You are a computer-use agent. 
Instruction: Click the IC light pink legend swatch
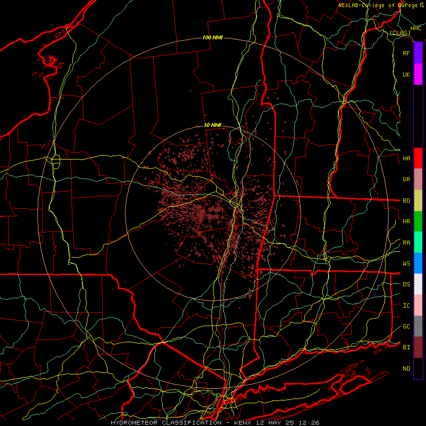(418, 305)
